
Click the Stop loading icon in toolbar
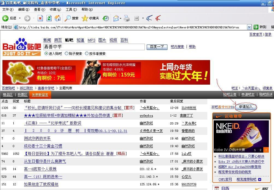click(x=40, y=18)
